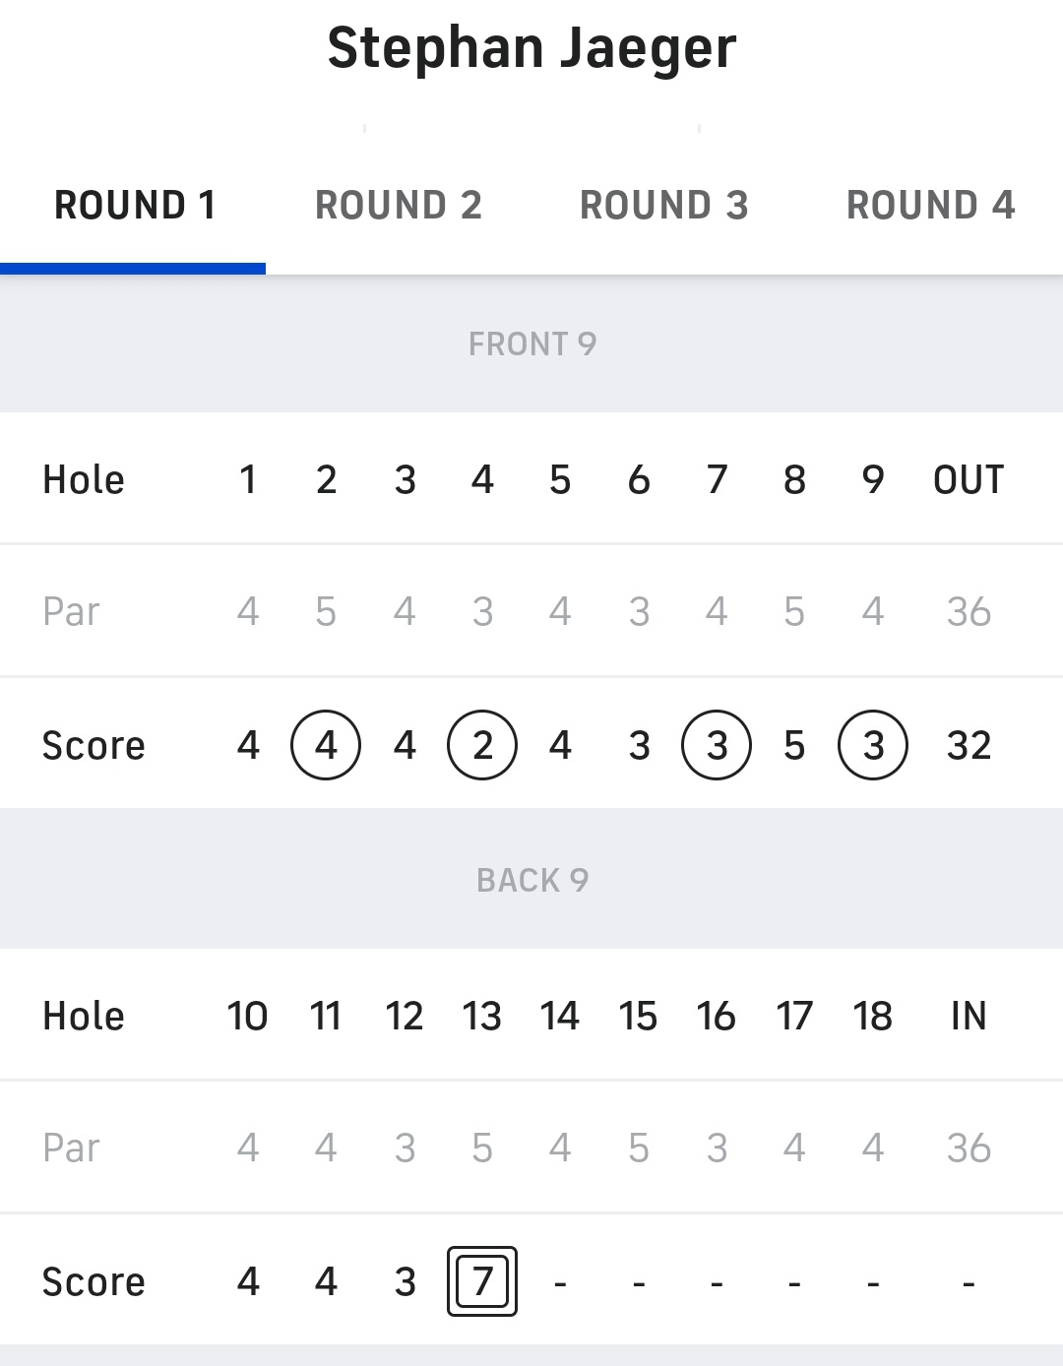This screenshot has width=1063, height=1366.
Task: Select the circled score 2 on hole 4
Action: (482, 745)
